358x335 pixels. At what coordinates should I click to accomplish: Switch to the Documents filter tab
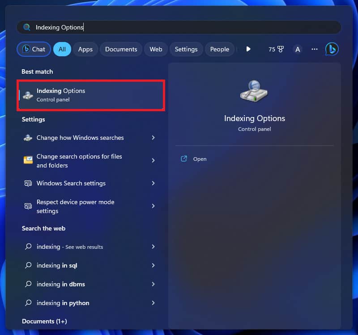pos(121,49)
